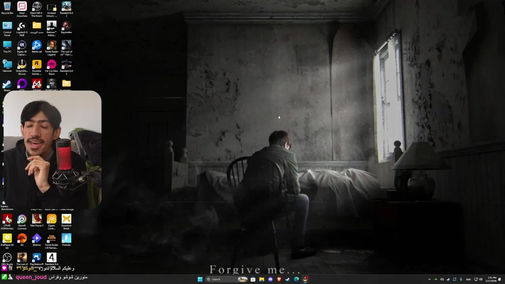Launch the Elgato Control Center shortcut
The image size is (505, 284).
(51, 222)
